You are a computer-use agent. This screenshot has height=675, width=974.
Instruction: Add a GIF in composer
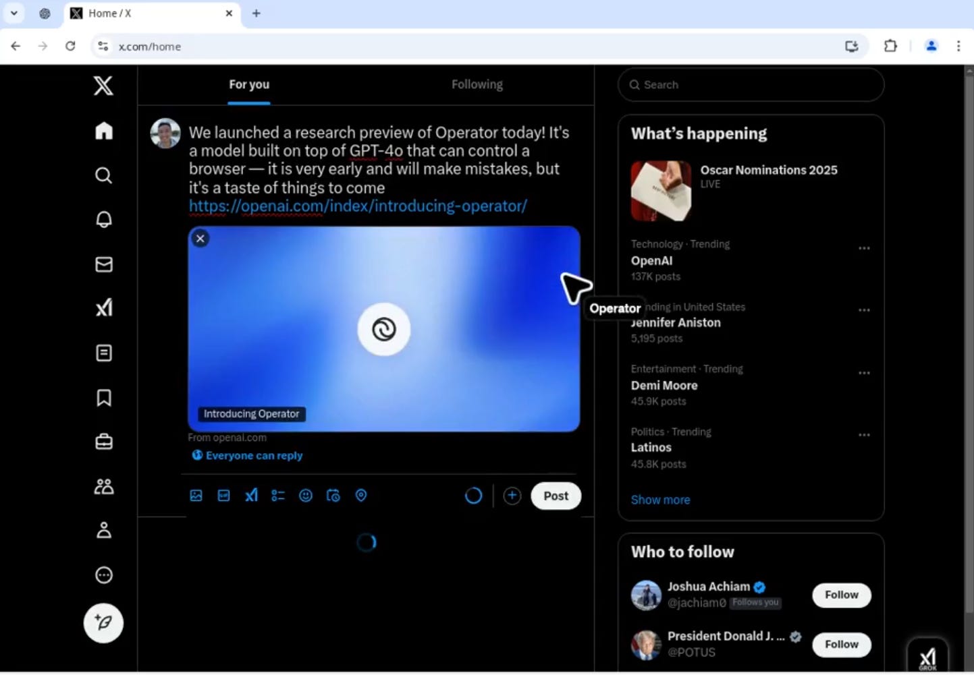(x=223, y=496)
